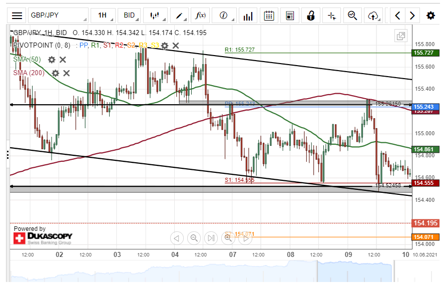Open the cloud upload menu
This screenshot has height=286, width=443.
(373, 15)
